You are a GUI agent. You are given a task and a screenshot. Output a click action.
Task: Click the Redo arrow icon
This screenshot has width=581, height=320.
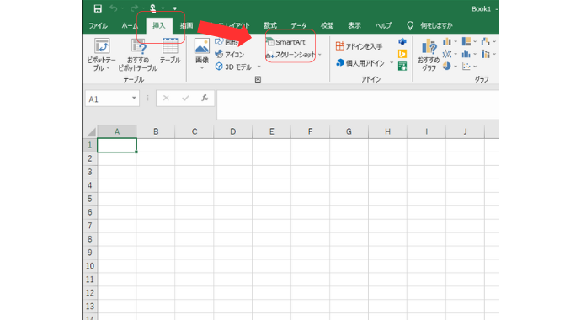point(134,8)
